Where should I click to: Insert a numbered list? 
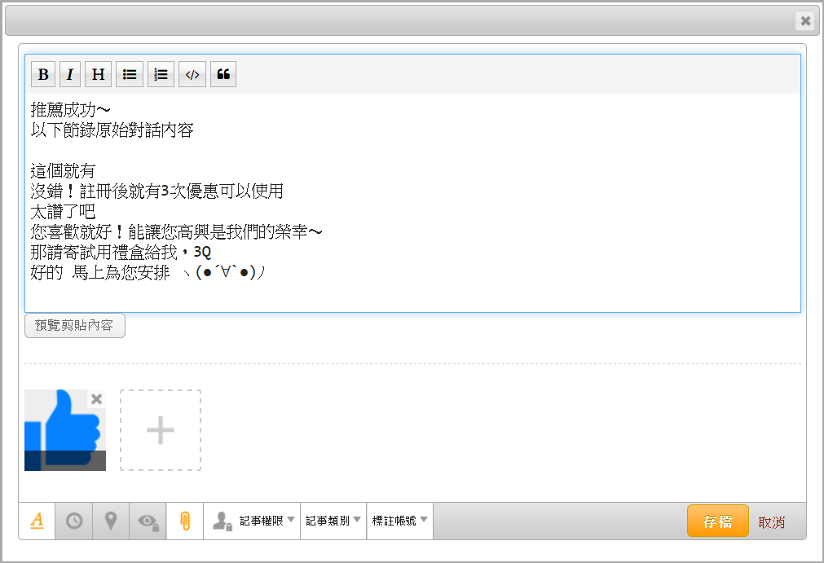pyautogui.click(x=161, y=75)
